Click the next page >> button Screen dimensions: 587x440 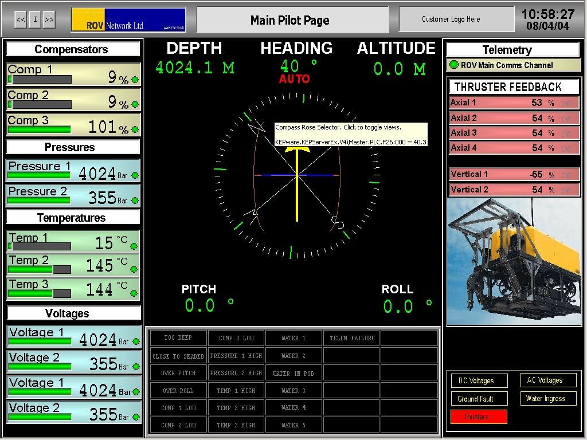click(x=49, y=20)
